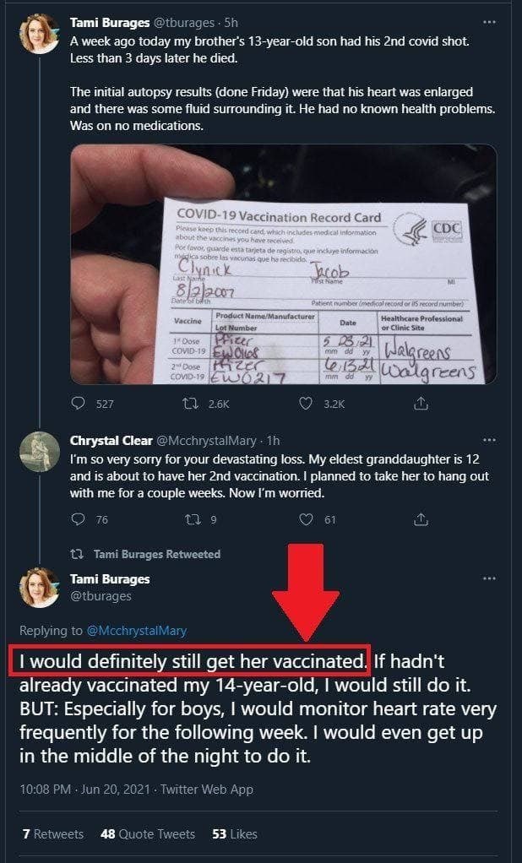
Task: Reply to Chrystal Clear's tweet
Action: coord(79,519)
